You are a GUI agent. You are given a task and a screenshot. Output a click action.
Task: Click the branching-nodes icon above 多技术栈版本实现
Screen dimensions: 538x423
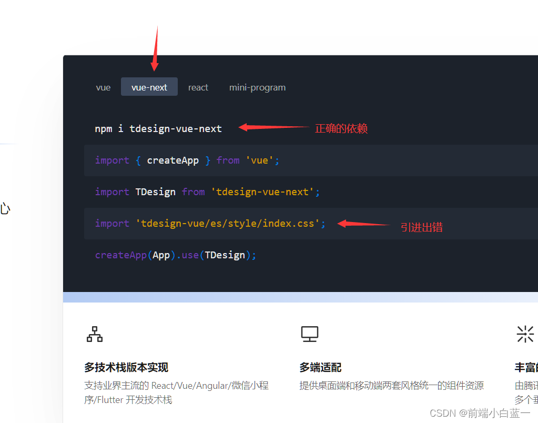pos(94,334)
